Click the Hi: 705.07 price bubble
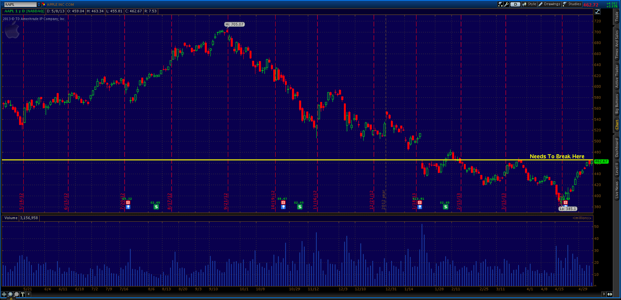Image resolution: width=621 pixels, height=300 pixels. [234, 24]
